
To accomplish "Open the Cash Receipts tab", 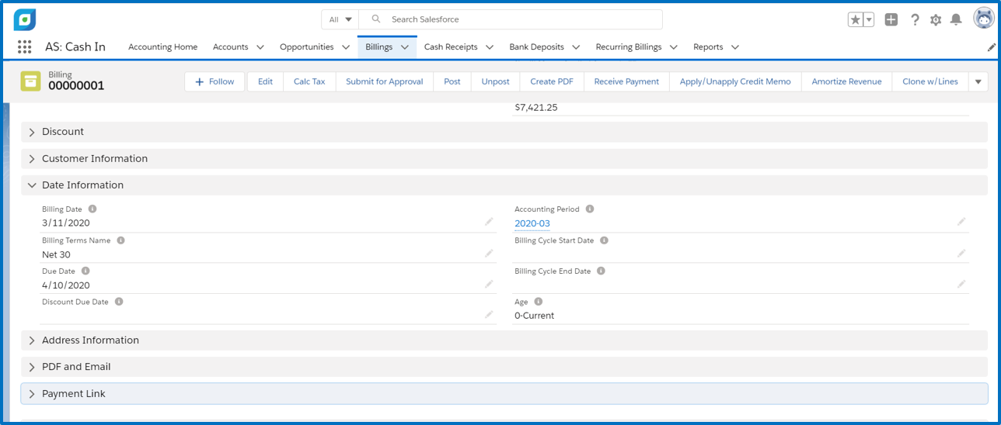I will pos(451,47).
